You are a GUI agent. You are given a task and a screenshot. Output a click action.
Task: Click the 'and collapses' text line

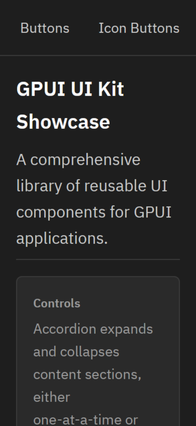(x=76, y=352)
